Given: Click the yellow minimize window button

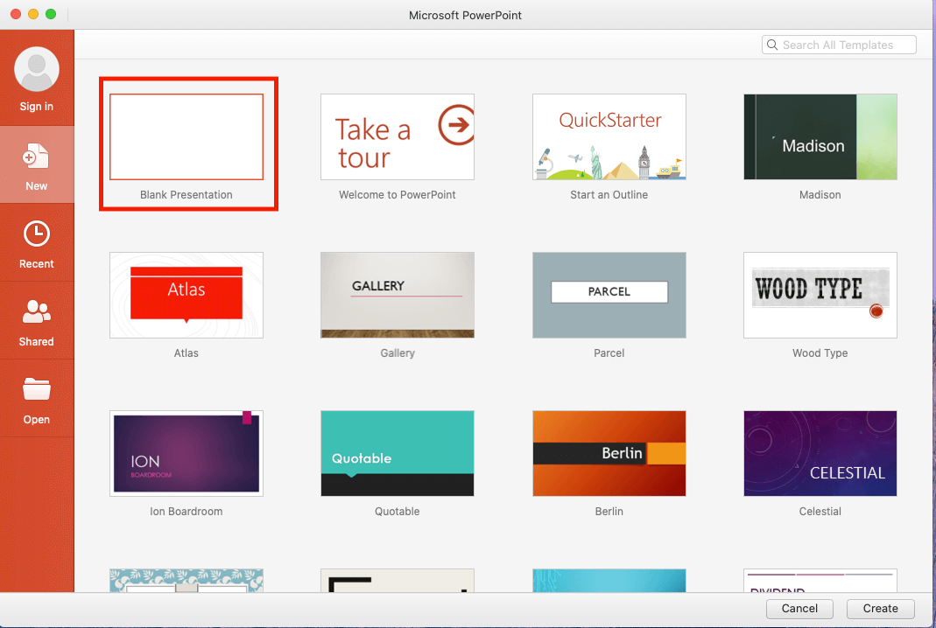Looking at the screenshot, I should (x=33, y=14).
